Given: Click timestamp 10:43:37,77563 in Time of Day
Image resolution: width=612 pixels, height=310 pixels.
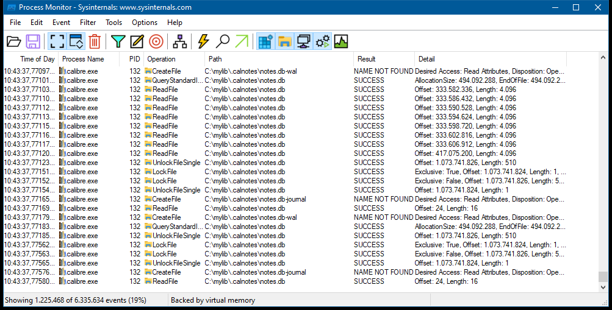Looking at the screenshot, I should tap(30, 254).
